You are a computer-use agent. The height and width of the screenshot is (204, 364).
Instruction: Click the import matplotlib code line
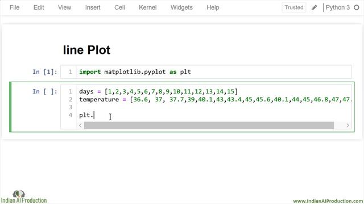click(135, 72)
